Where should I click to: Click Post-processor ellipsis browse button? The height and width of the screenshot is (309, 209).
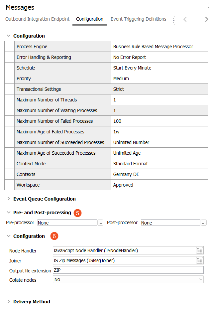(x=204, y=223)
